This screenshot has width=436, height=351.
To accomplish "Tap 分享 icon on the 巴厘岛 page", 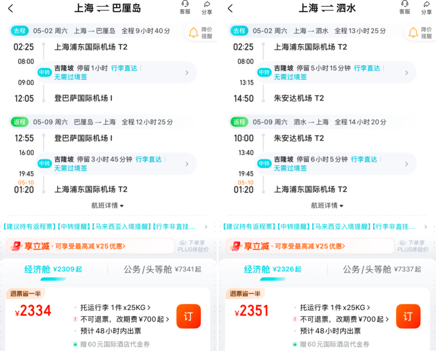I will [207, 8].
